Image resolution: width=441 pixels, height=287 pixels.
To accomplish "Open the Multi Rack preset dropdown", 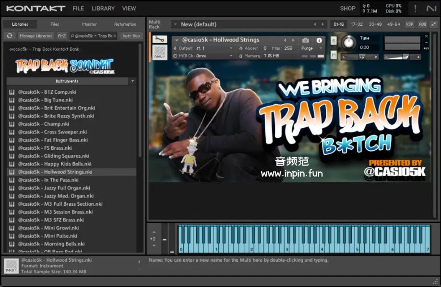I will pyautogui.click(x=175, y=24).
